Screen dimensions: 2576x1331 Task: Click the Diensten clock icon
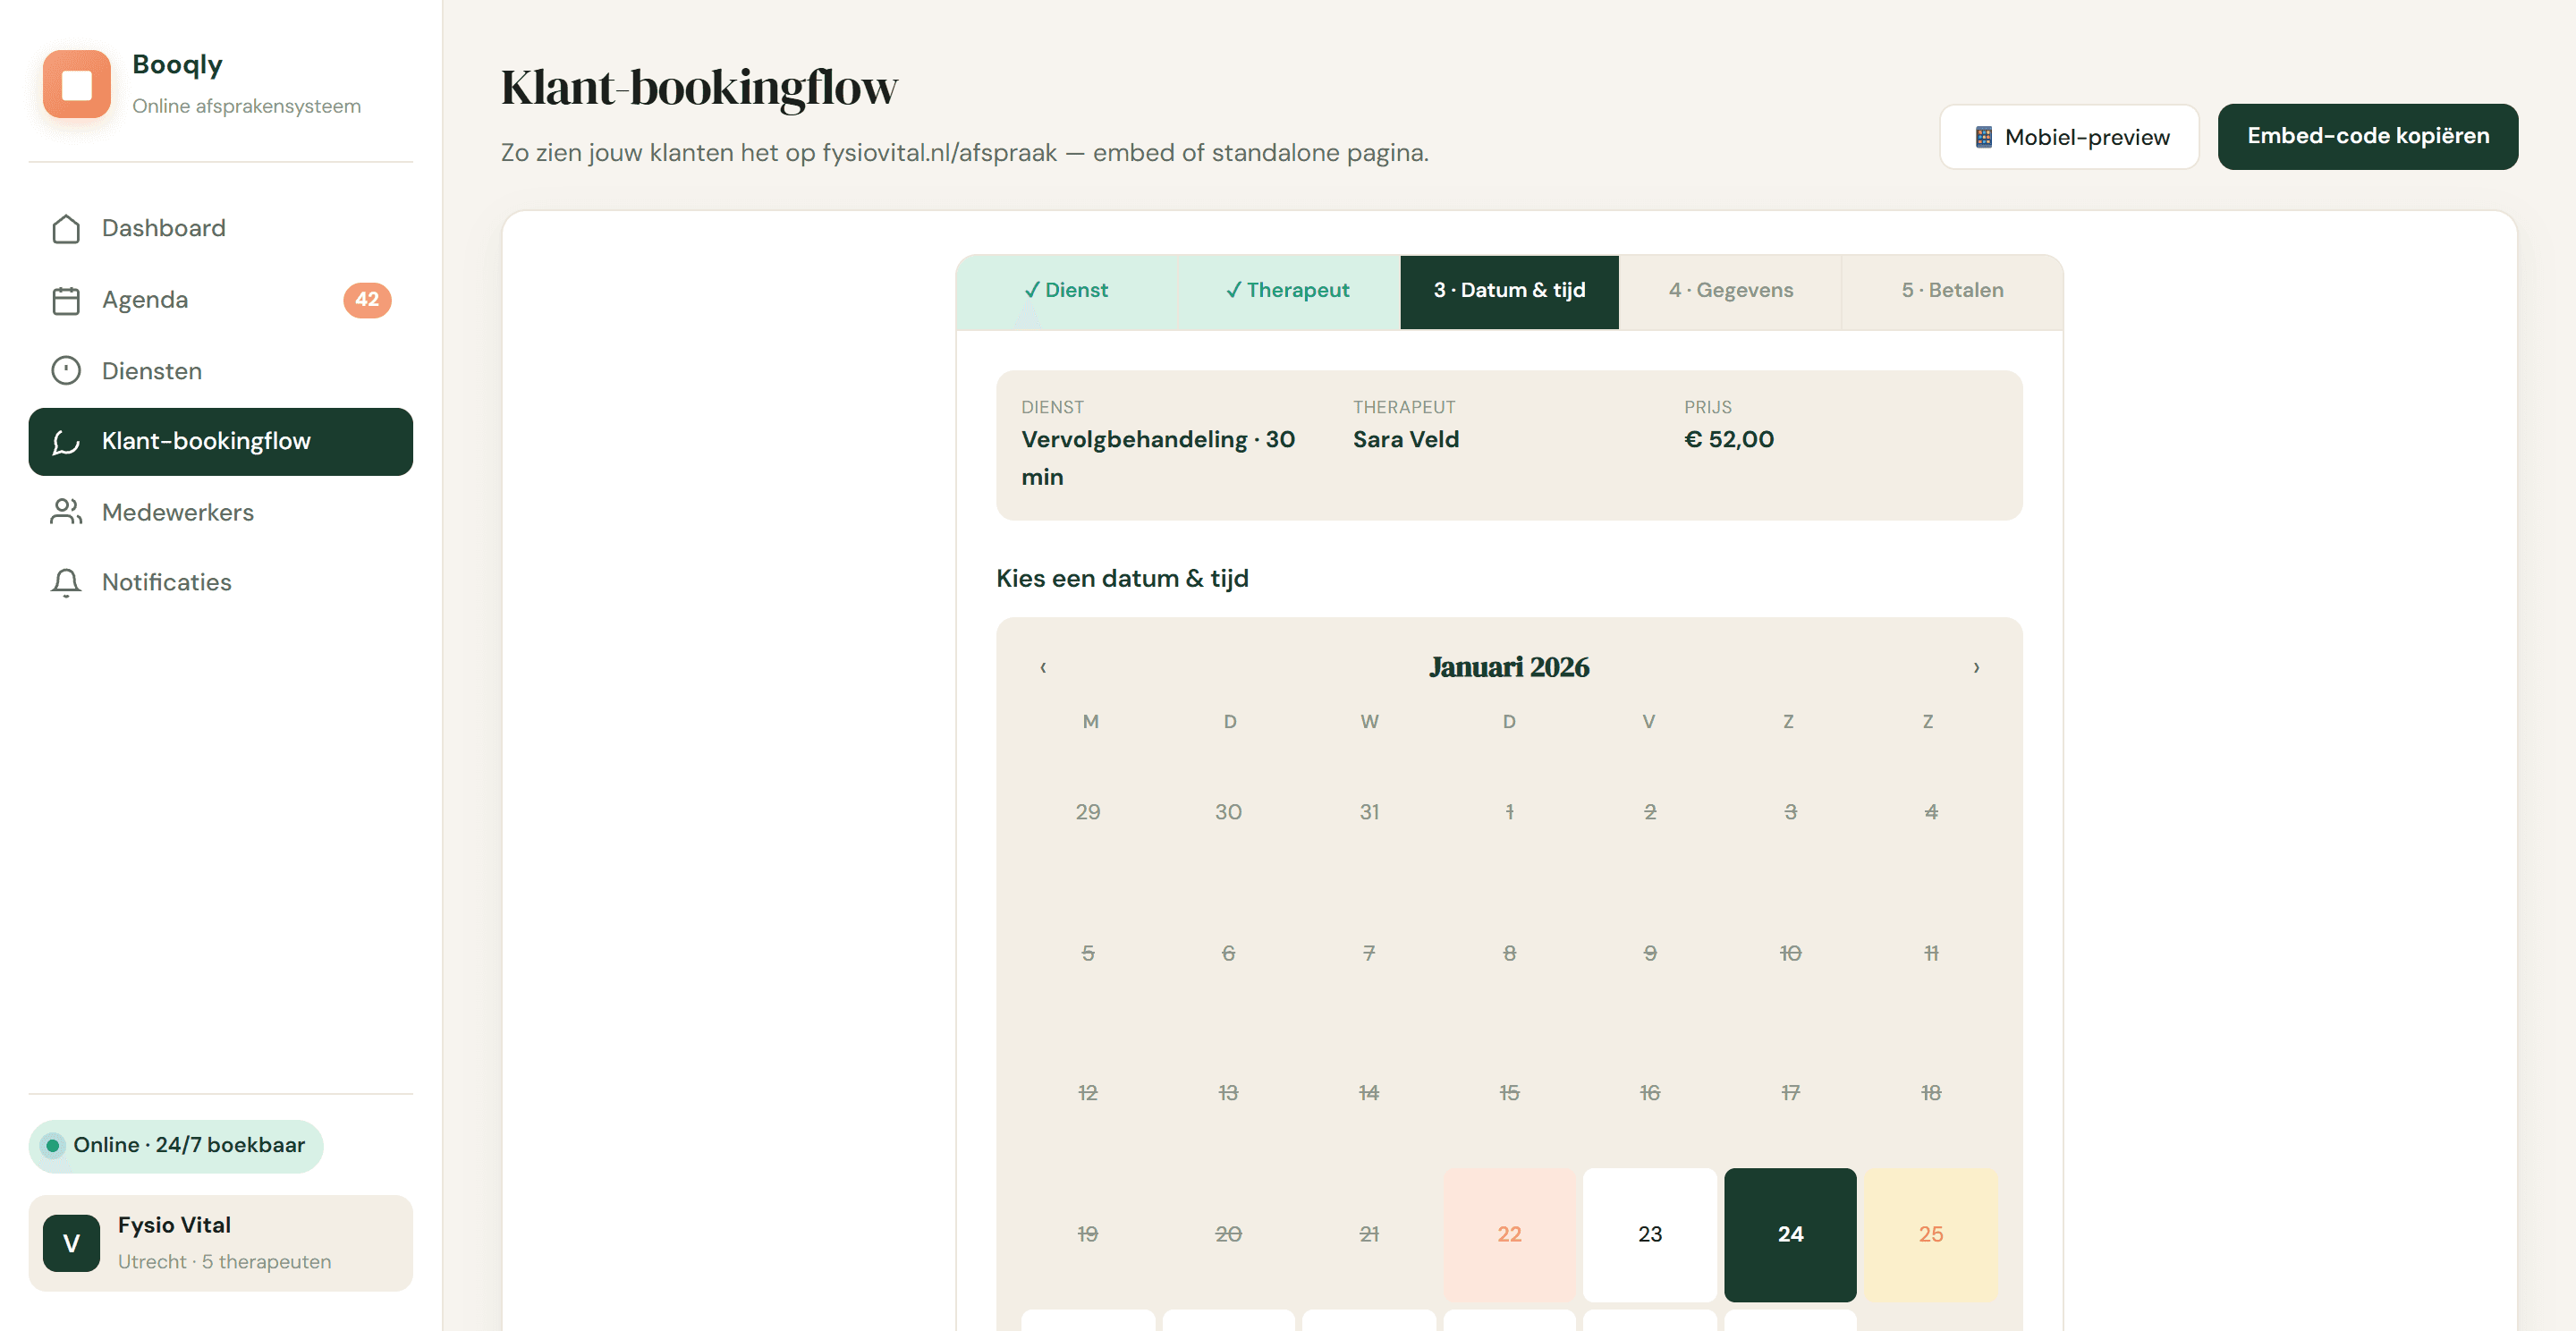click(x=66, y=371)
